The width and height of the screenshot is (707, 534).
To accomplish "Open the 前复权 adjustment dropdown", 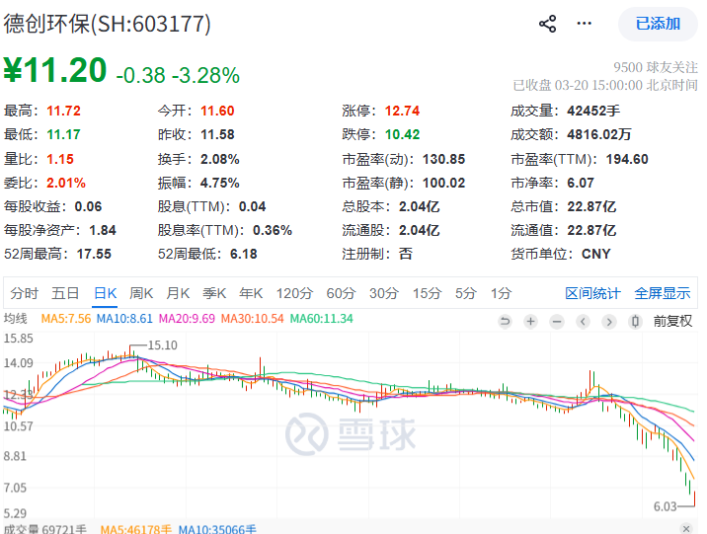I will [x=672, y=322].
